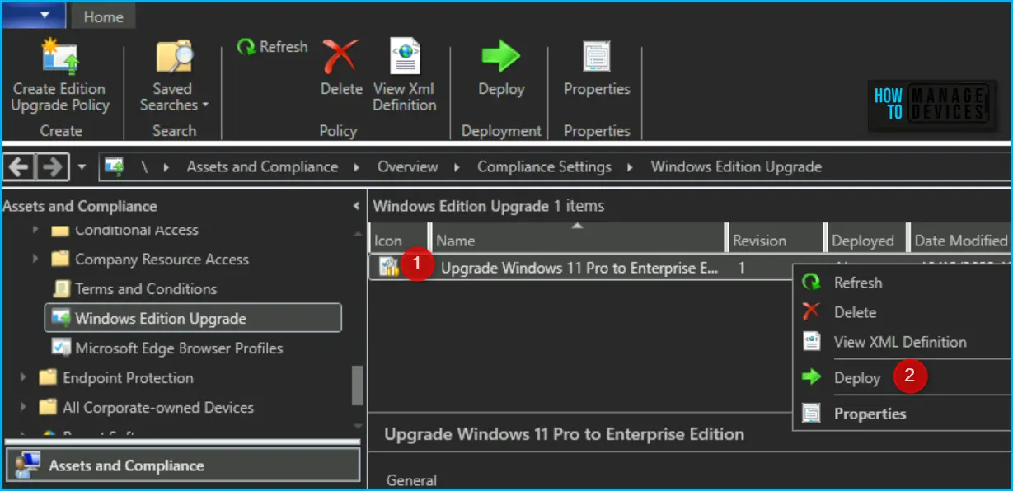
Task: Select Windows Edition Upgrade tree node
Action: (193, 319)
